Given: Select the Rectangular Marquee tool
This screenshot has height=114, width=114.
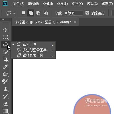Looking at the screenshot, I should 5,37.
